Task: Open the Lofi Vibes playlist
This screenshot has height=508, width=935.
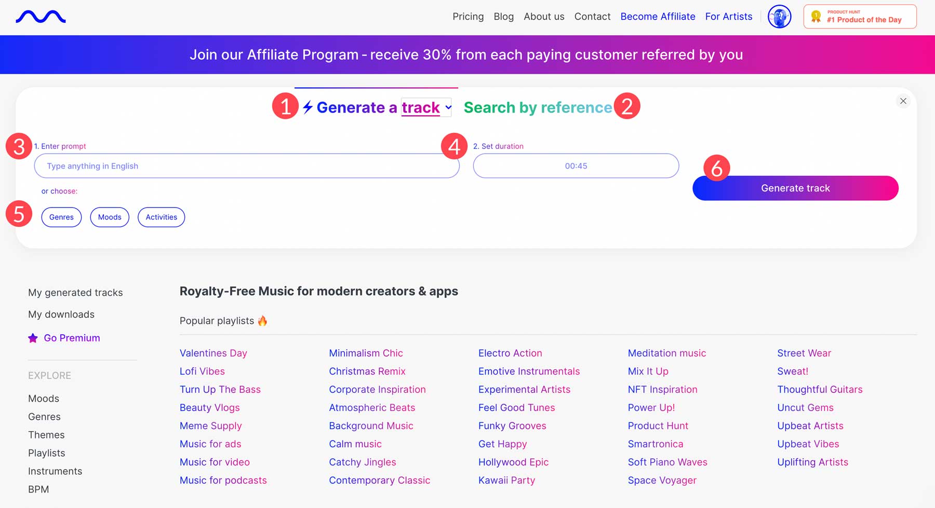Action: pyautogui.click(x=202, y=371)
